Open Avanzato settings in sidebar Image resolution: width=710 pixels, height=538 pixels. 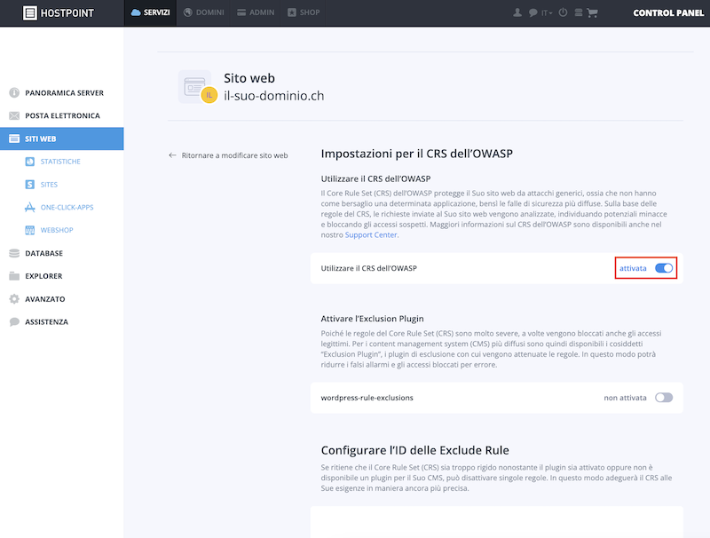point(61,299)
